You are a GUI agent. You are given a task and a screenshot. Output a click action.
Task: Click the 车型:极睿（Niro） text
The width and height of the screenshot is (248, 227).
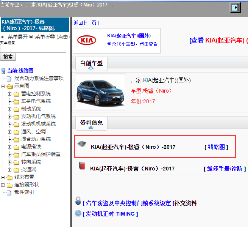click(151, 91)
